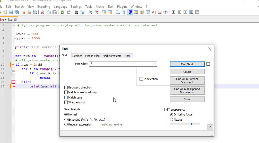The image size is (259, 143).
Task: Click the Start Recording macro icon
Action: click(x=173, y=12)
